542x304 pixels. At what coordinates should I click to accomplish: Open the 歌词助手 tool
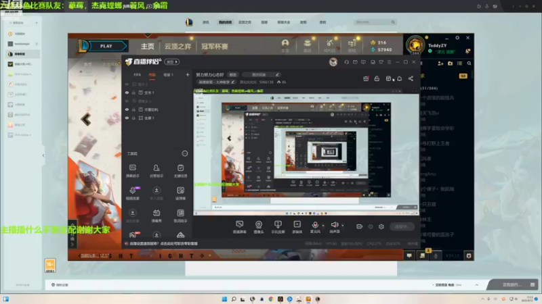tap(180, 216)
